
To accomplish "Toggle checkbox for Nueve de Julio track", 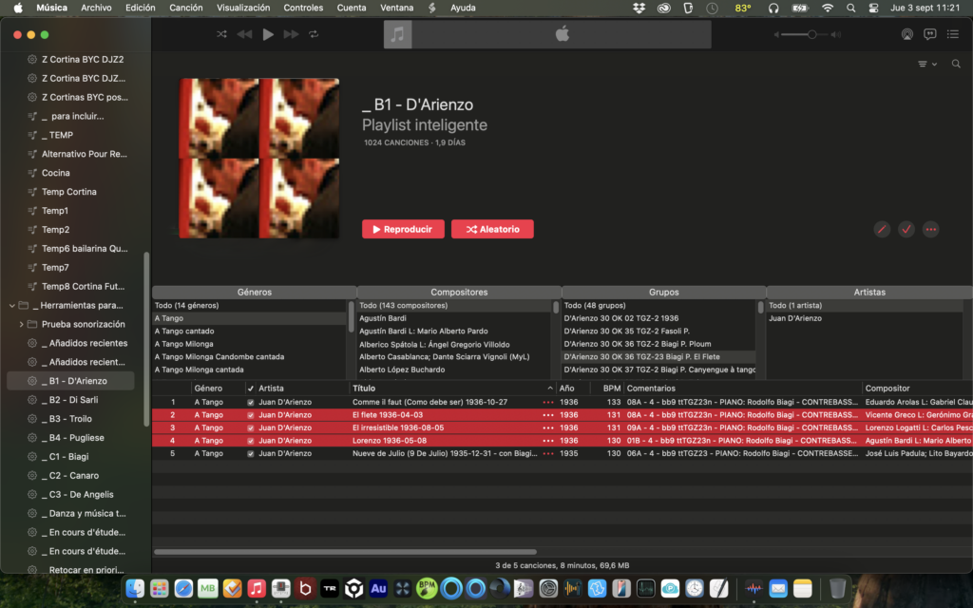I will pyautogui.click(x=251, y=453).
